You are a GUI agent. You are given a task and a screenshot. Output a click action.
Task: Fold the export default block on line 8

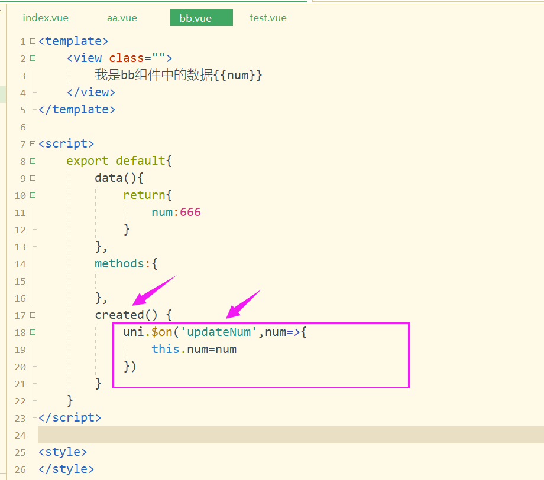33,161
